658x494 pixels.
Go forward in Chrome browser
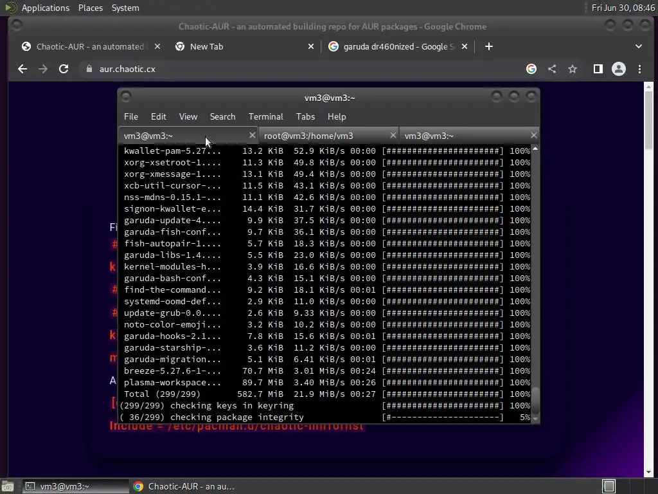pos(43,69)
